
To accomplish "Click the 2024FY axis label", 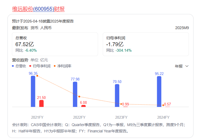I will (x=163, y=117).
